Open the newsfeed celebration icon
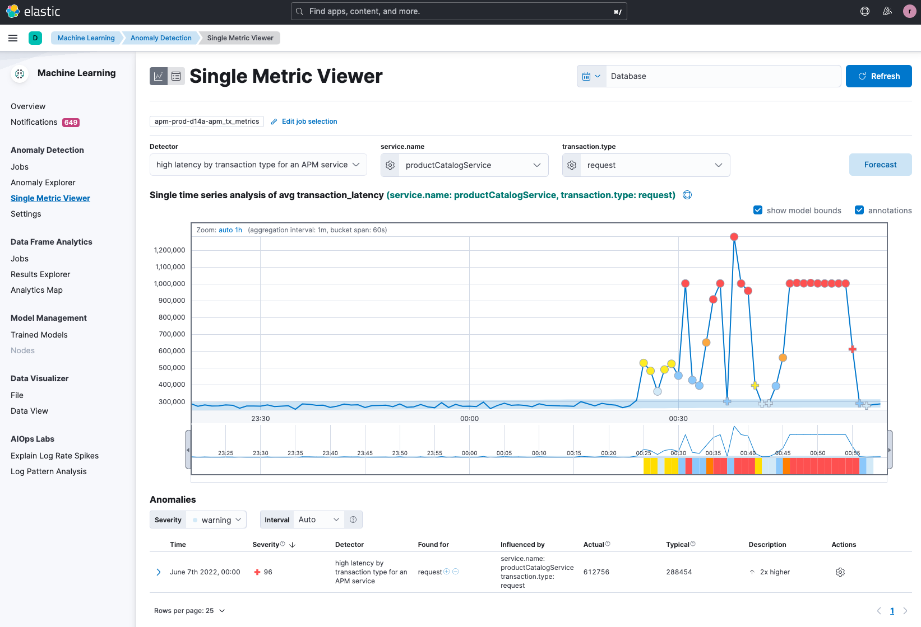Viewport: 921px width, 627px height. click(x=887, y=11)
